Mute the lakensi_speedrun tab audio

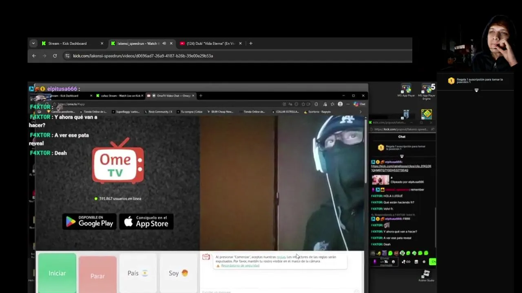click(164, 44)
